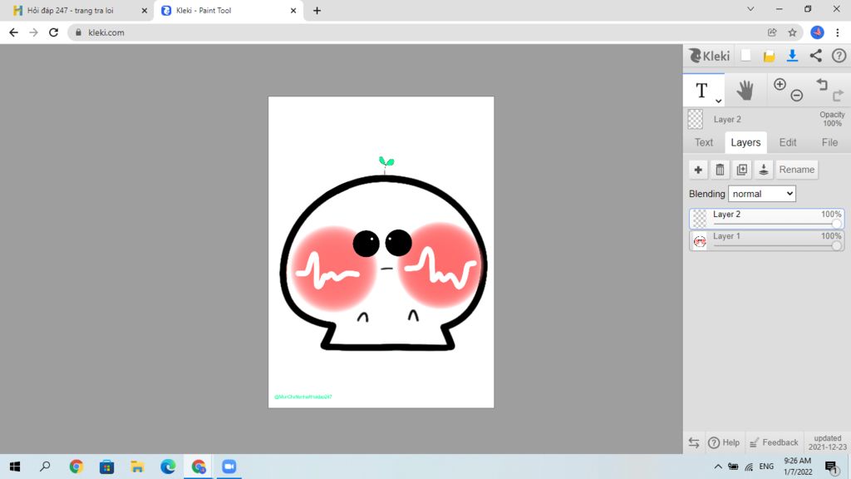Open the share icon in Kleki header
This screenshot has height=479, width=851.
coord(815,56)
